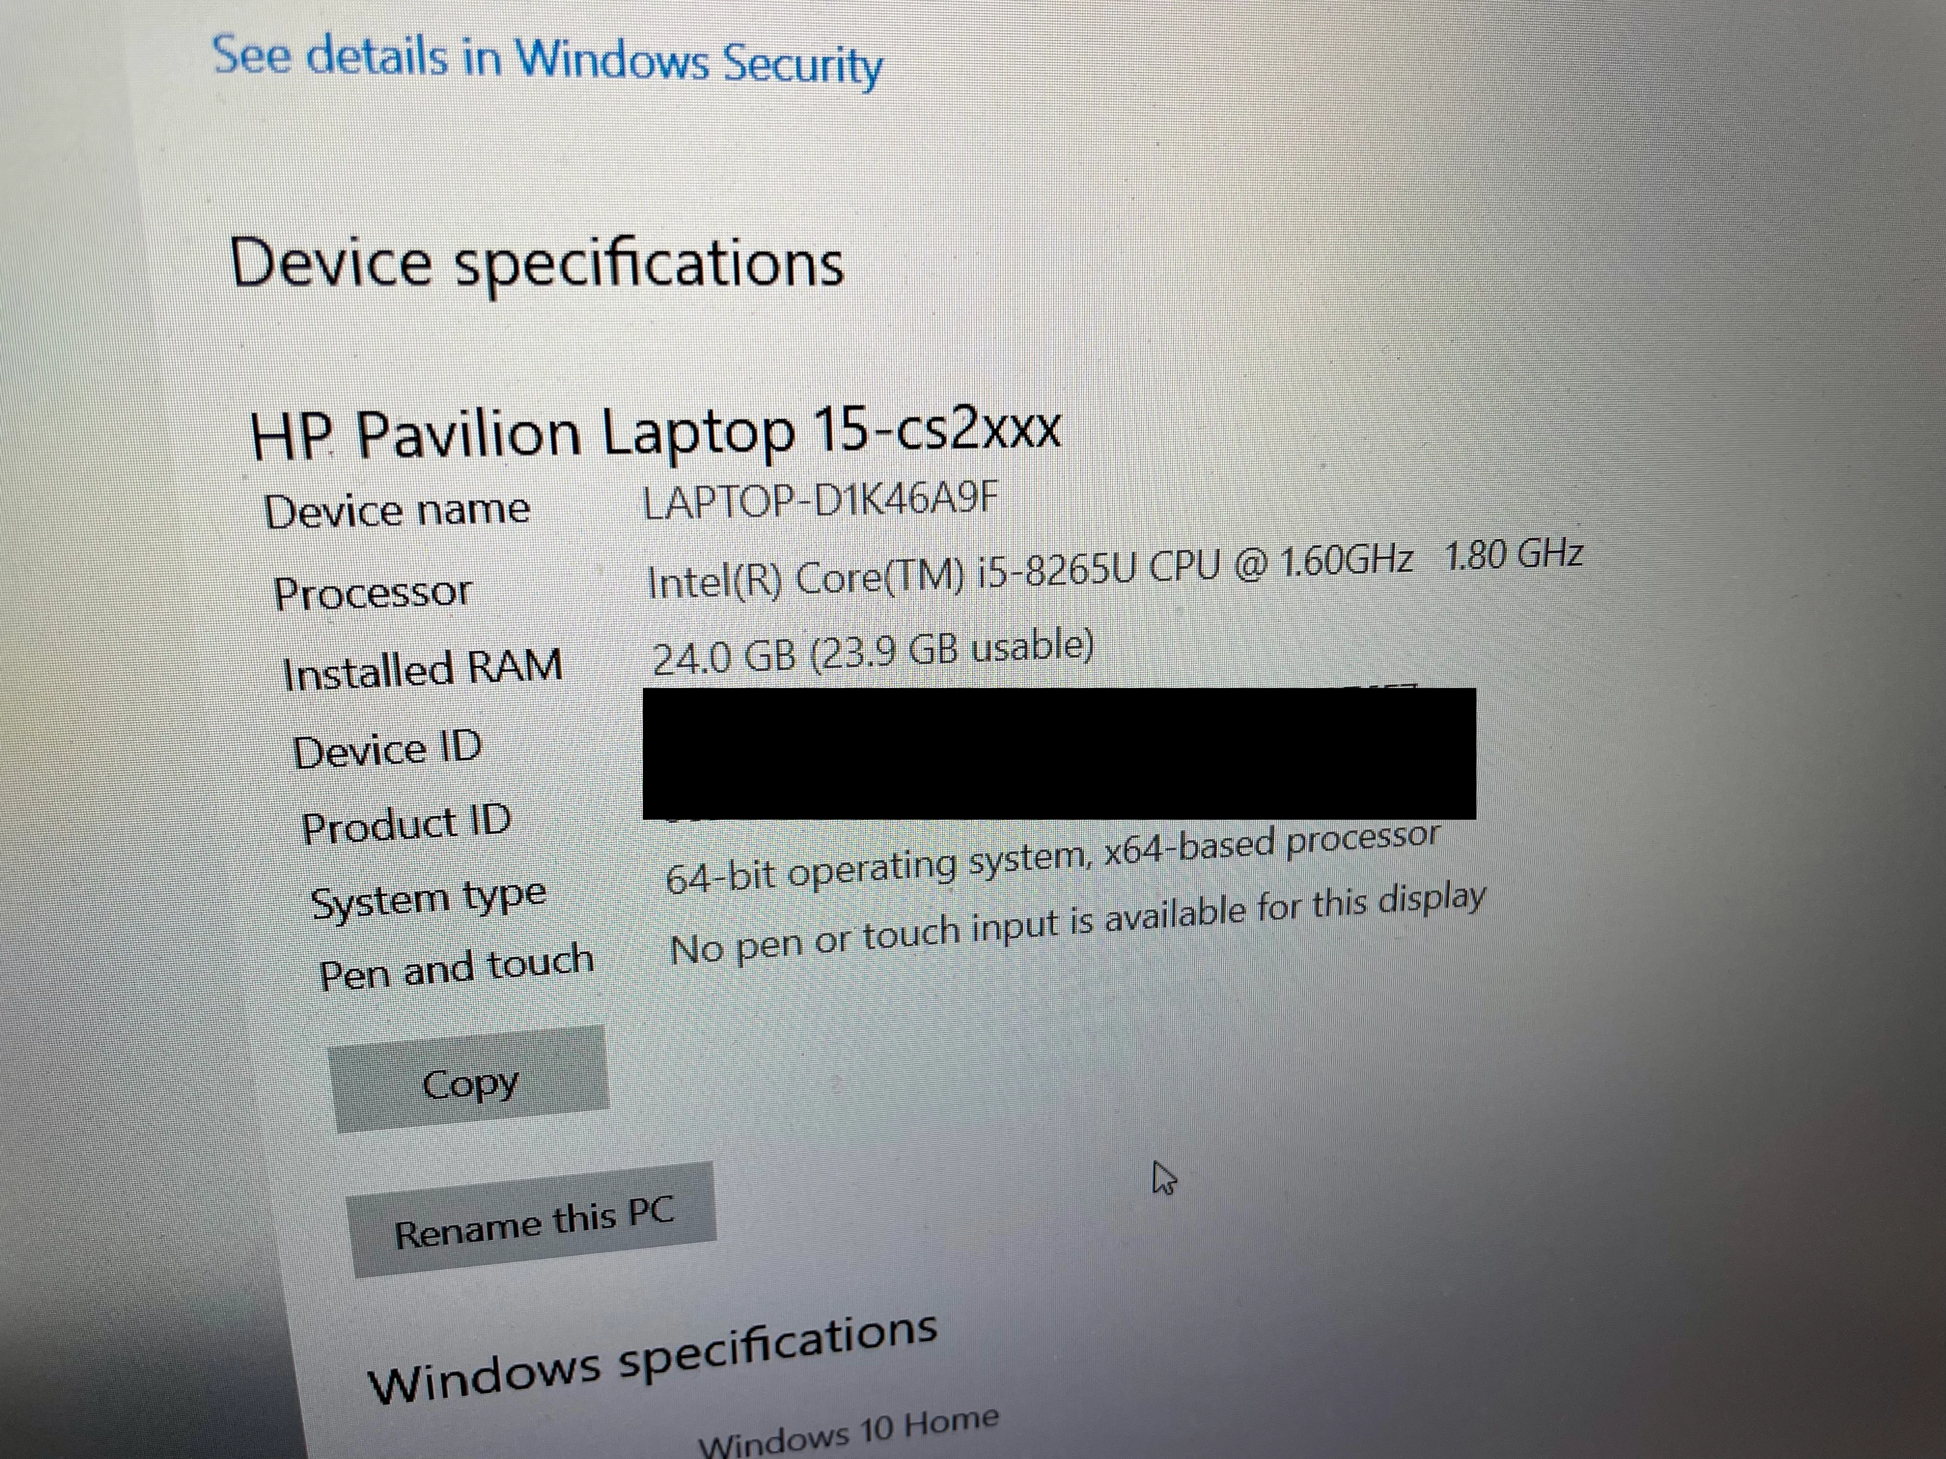Click the 1.80 GHz clock speed text

(x=1513, y=554)
